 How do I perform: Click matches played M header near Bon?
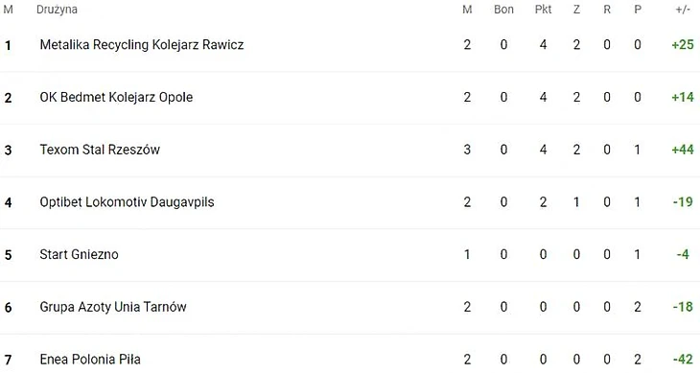click(467, 10)
